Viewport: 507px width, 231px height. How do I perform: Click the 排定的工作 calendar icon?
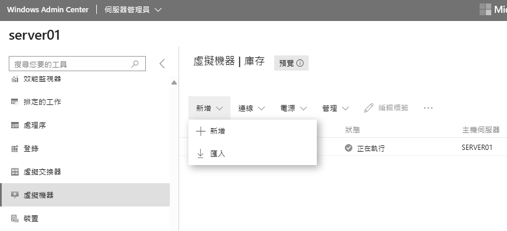coord(15,101)
